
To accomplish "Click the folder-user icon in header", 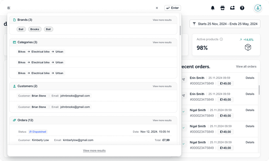I will pyautogui.click(x=232, y=8).
